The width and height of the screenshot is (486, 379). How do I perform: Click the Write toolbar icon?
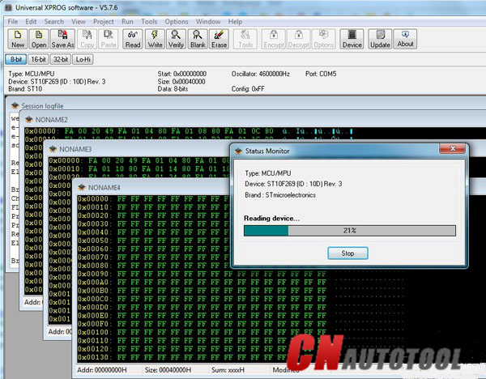(x=155, y=39)
